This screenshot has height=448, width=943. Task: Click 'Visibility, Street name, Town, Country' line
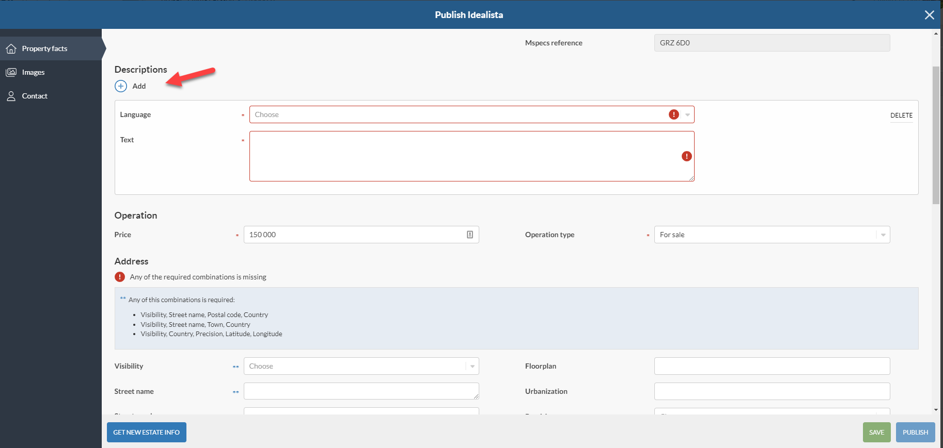point(195,324)
